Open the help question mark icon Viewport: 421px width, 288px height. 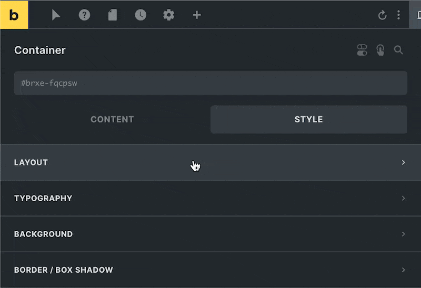(84, 15)
